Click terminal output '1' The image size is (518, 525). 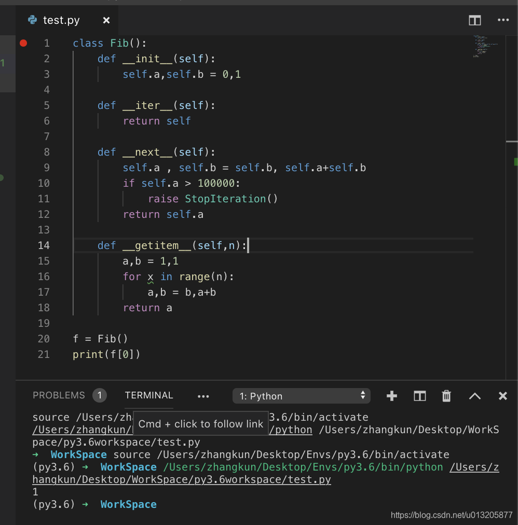35,492
